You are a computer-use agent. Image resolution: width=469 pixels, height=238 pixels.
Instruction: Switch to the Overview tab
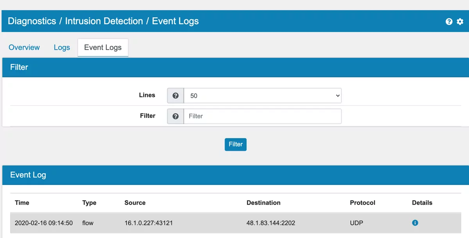24,47
